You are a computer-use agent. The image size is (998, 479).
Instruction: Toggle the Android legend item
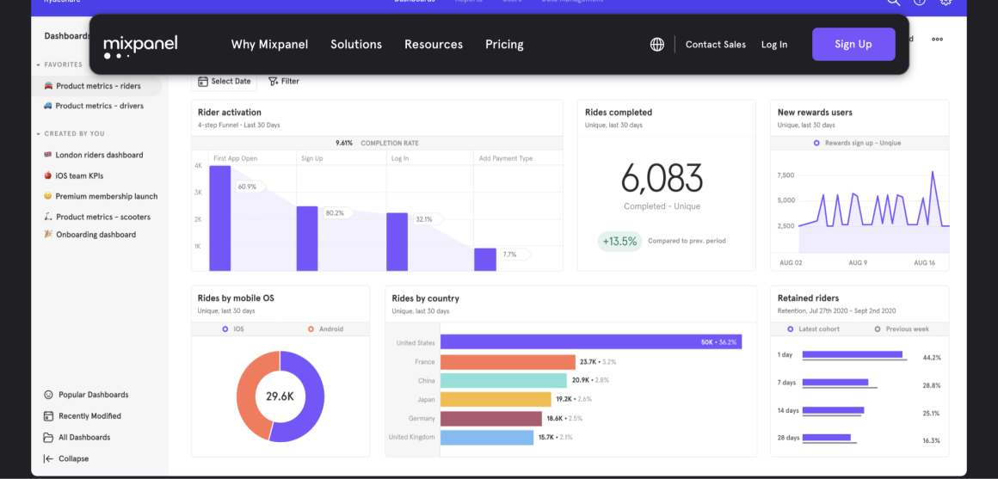coord(325,329)
